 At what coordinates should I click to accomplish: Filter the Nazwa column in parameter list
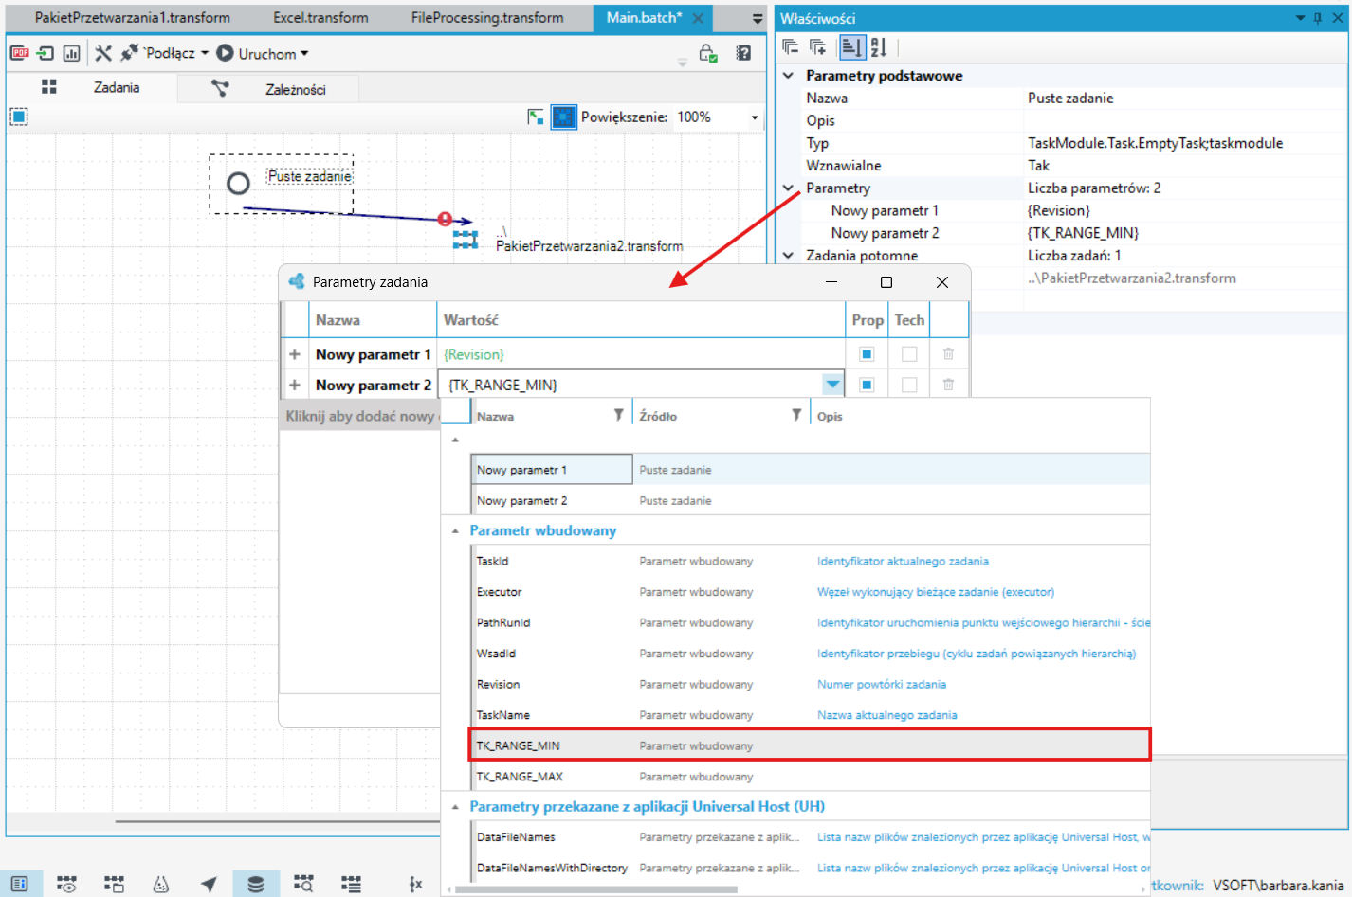(618, 415)
